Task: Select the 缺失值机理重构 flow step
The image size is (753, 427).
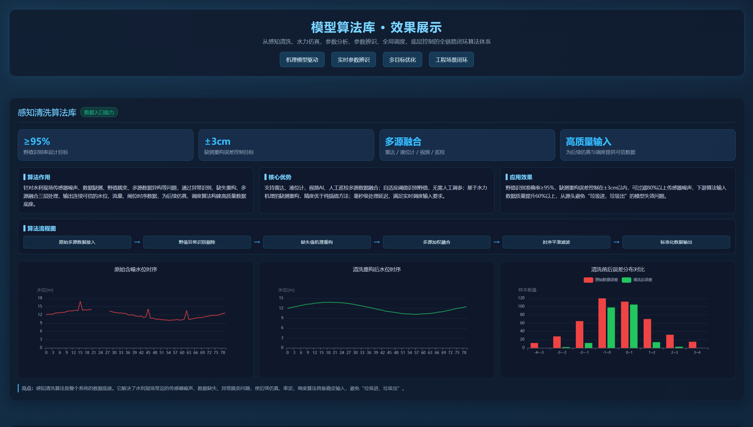Action: (317, 242)
